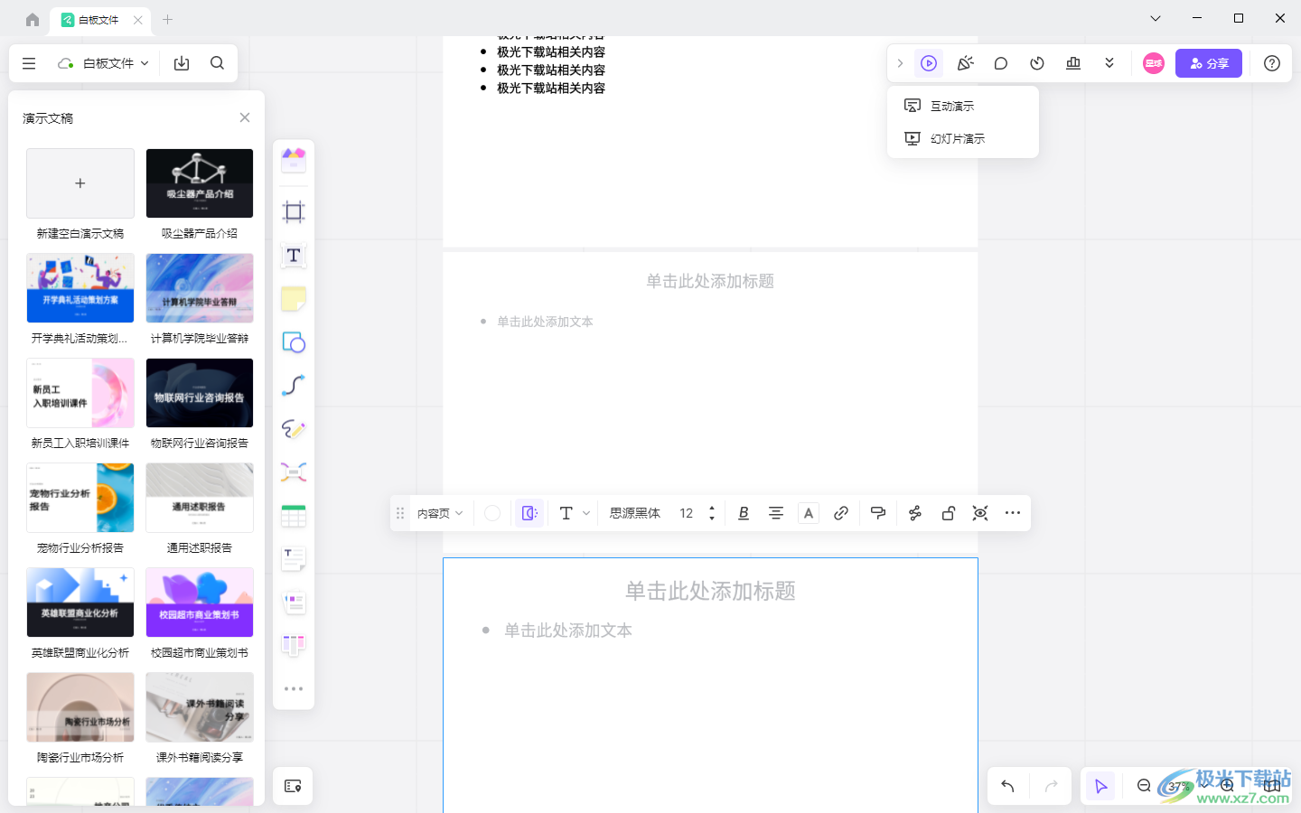
Task: Open the minimap icon at the bottom of the left toolbar
Action: pyautogui.click(x=293, y=786)
